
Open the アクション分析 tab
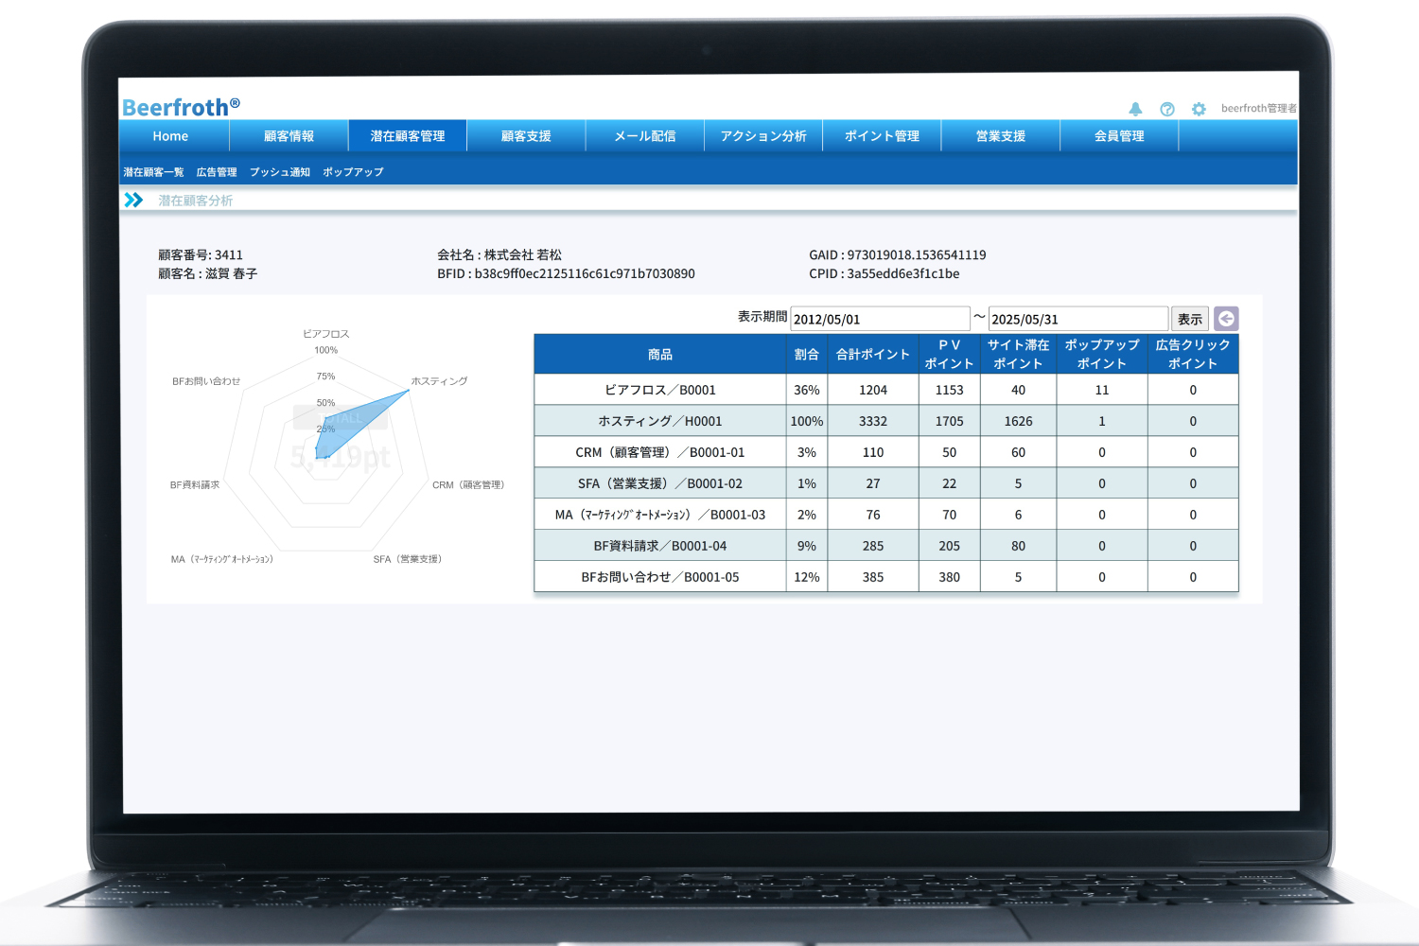(762, 136)
